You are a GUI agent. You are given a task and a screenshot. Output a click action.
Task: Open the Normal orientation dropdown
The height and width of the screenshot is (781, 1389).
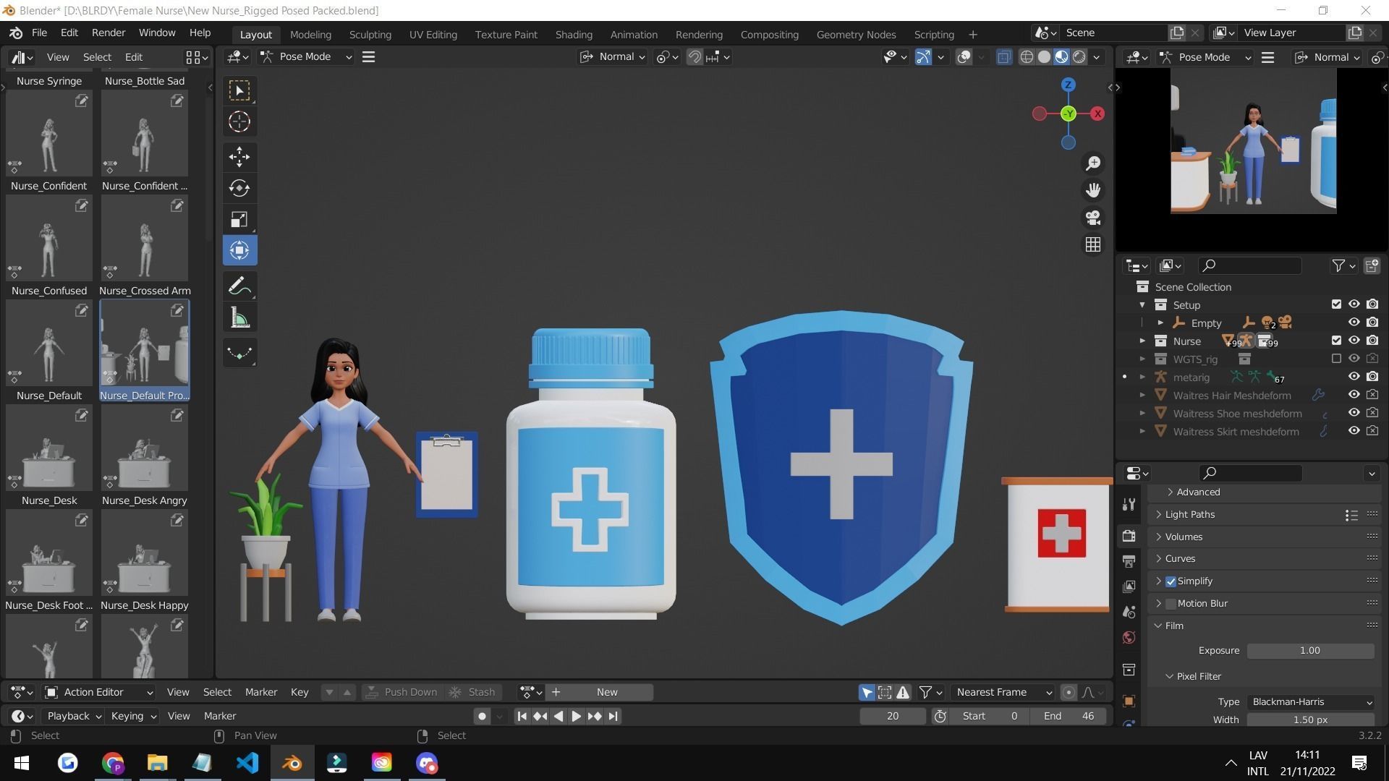612,57
